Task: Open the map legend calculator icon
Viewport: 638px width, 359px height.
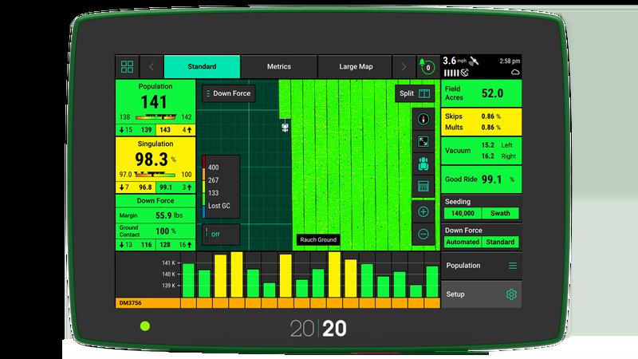Action: point(423,187)
